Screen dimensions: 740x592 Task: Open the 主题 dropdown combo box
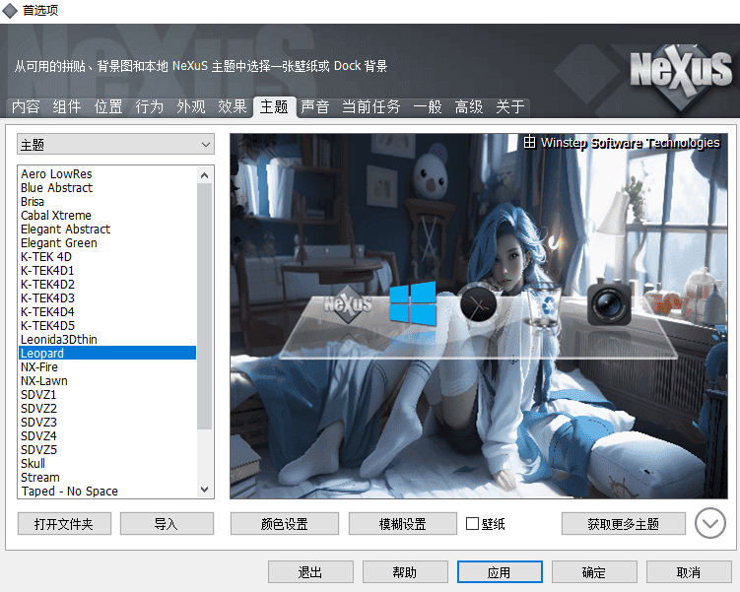[115, 145]
